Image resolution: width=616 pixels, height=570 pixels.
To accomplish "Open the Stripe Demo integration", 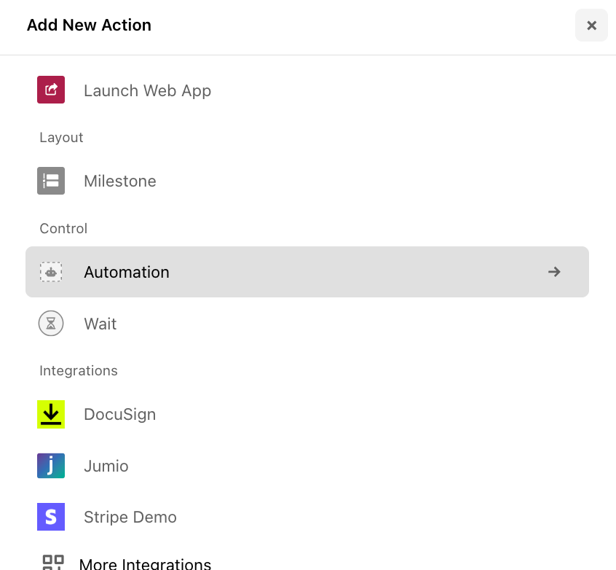I will [130, 517].
